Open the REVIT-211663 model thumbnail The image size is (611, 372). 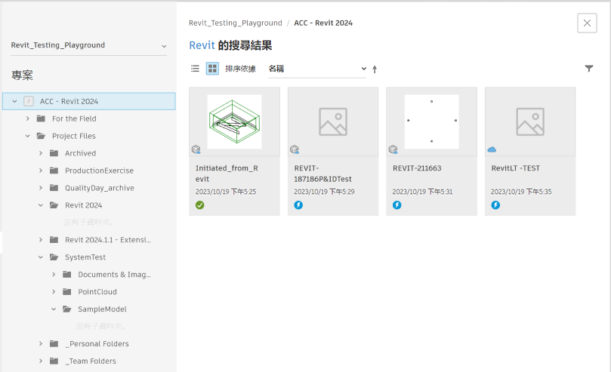point(431,121)
